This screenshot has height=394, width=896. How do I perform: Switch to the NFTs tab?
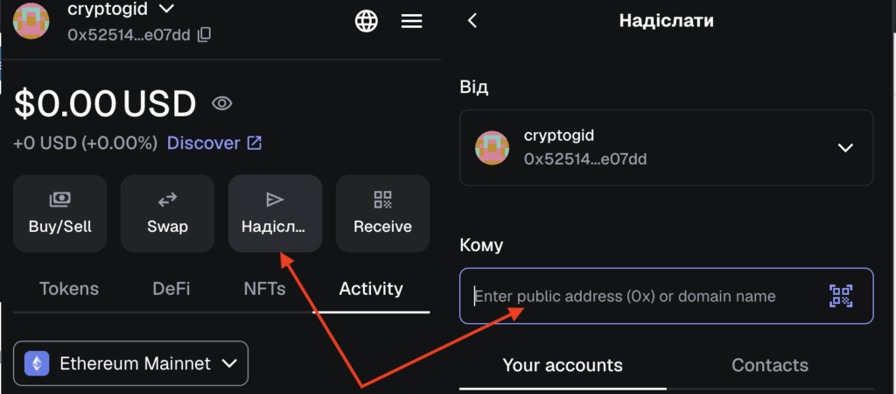264,289
